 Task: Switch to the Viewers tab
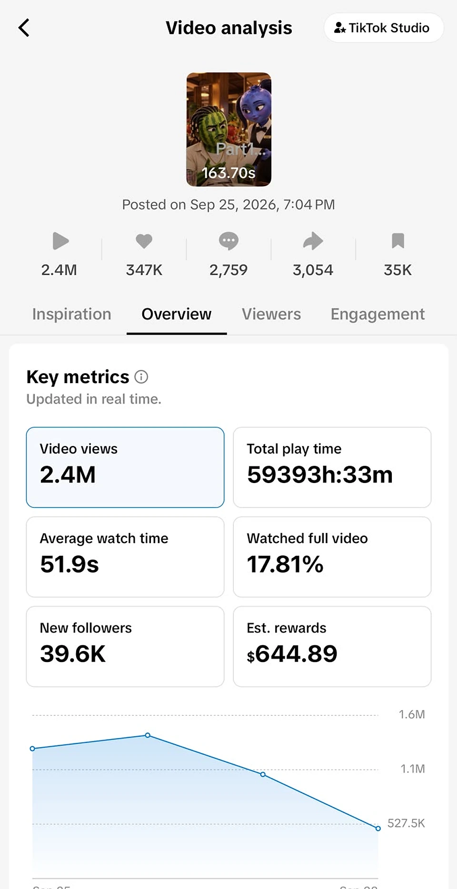(x=271, y=314)
